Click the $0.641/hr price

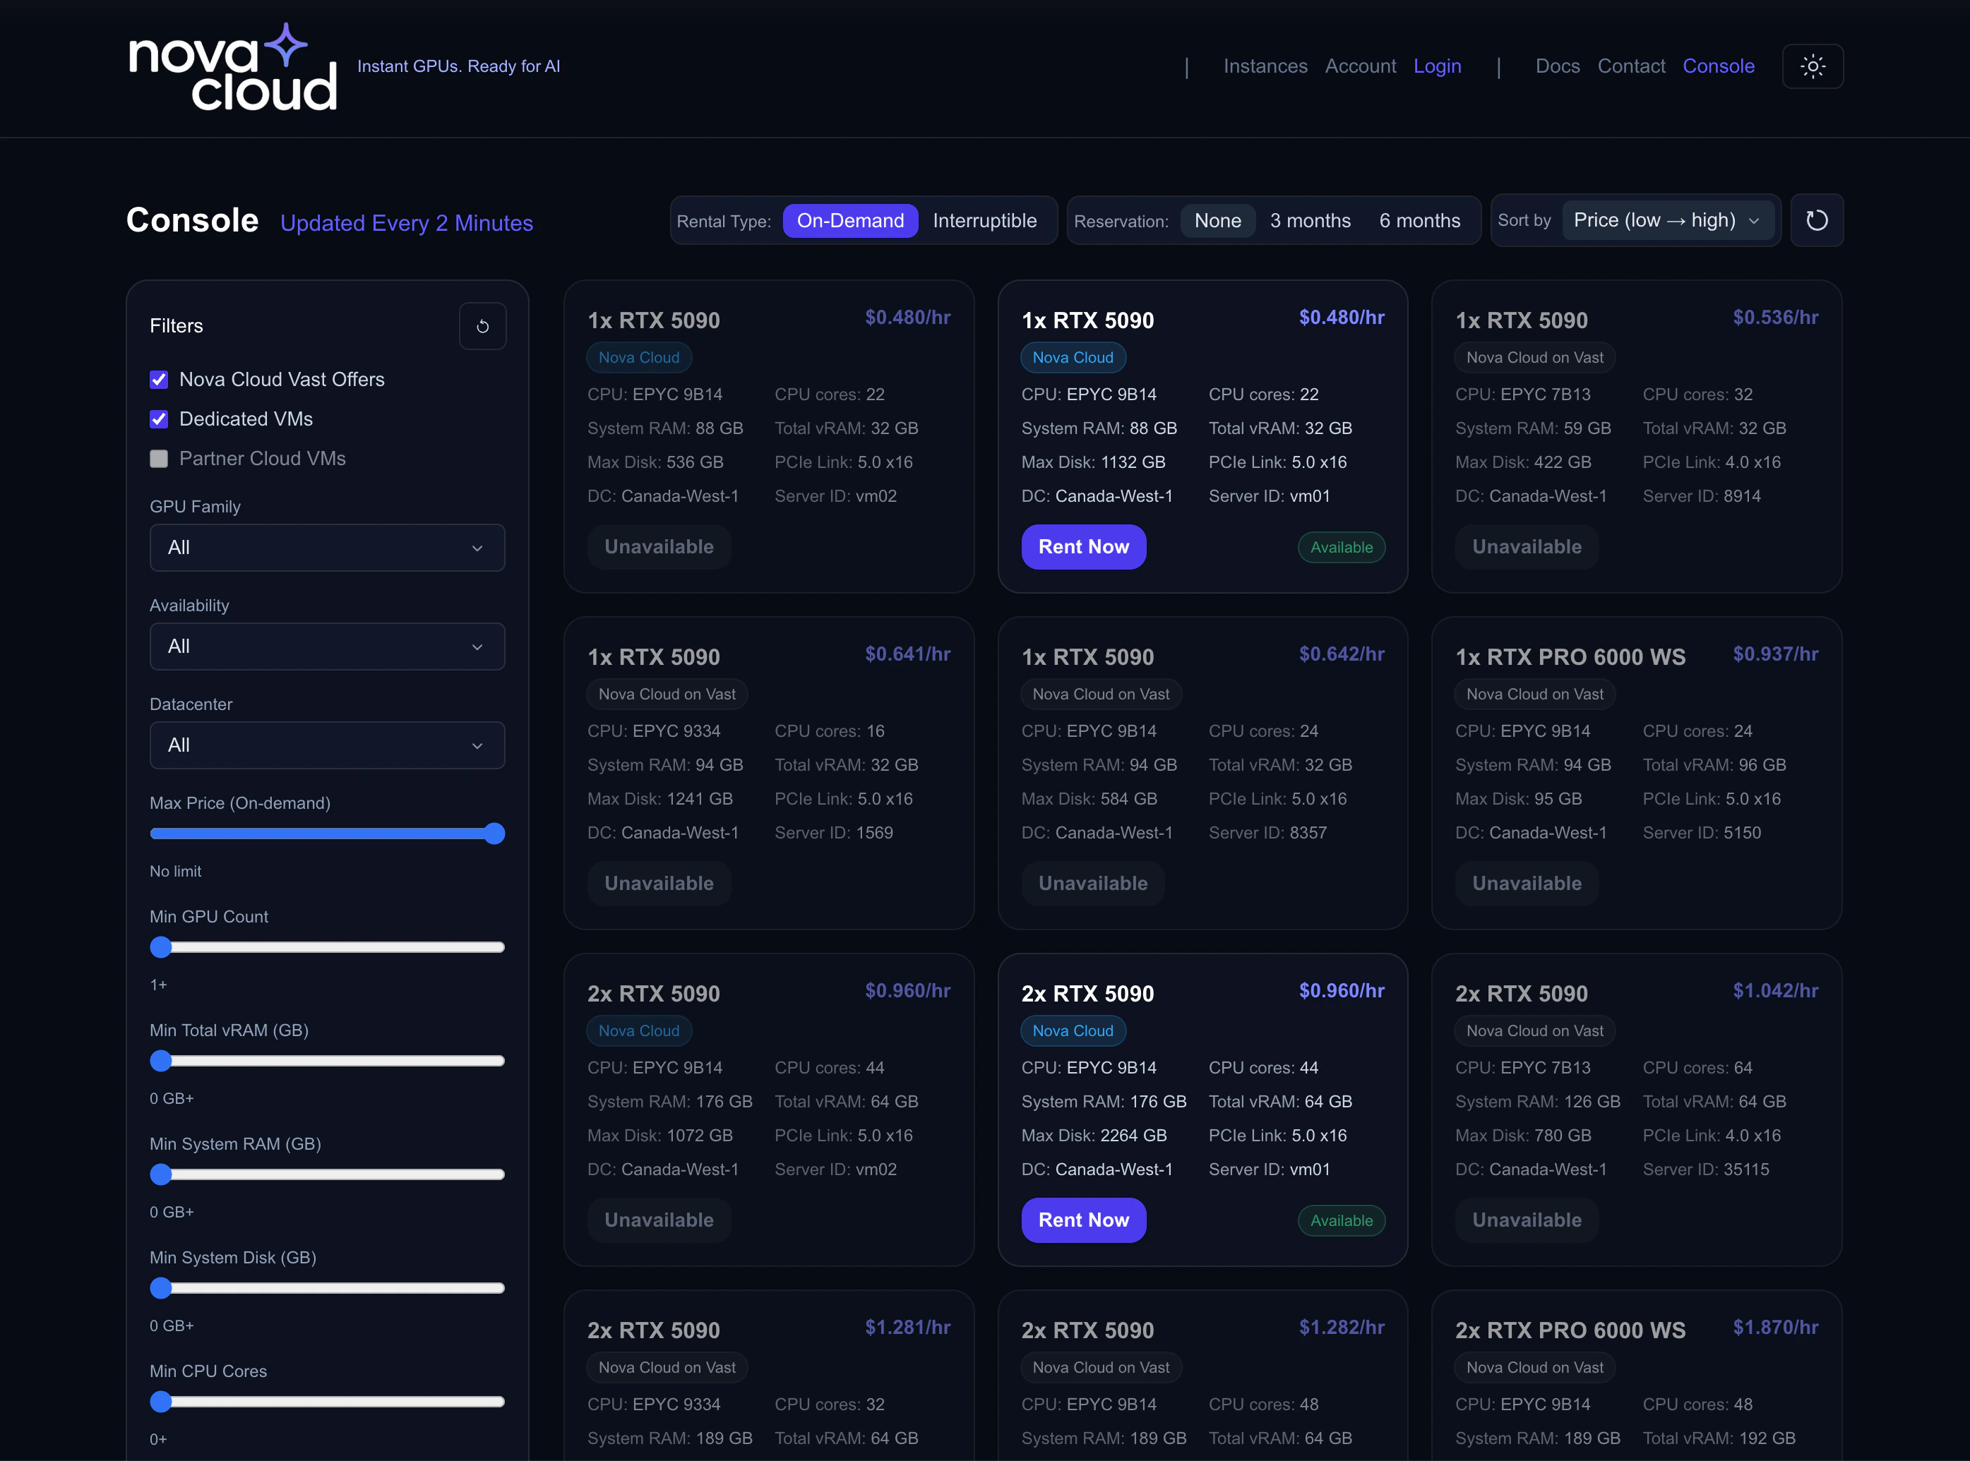pyautogui.click(x=907, y=654)
